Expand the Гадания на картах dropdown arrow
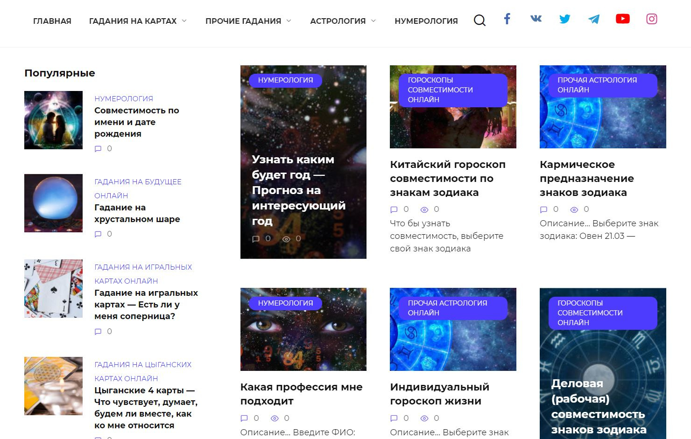This screenshot has height=439, width=691. (x=184, y=21)
